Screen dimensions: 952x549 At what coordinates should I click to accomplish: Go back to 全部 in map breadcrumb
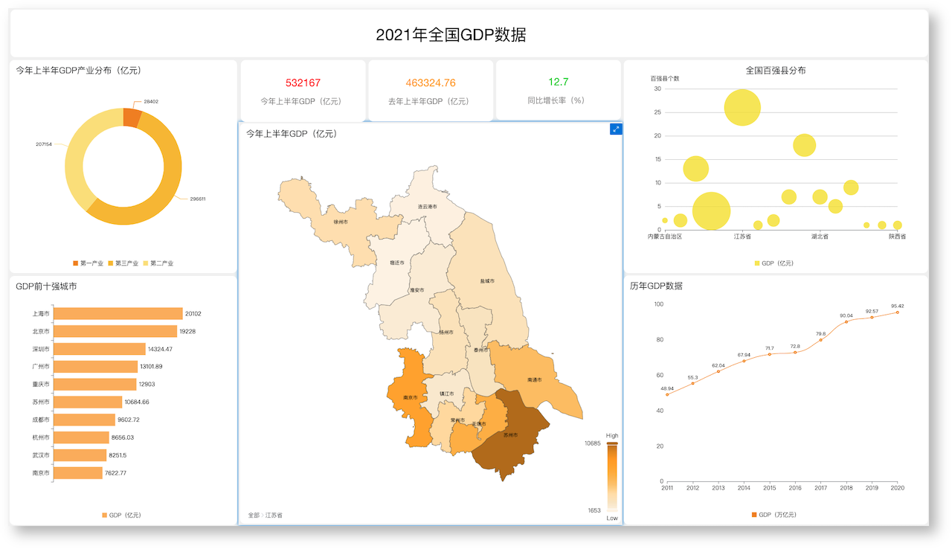click(254, 515)
